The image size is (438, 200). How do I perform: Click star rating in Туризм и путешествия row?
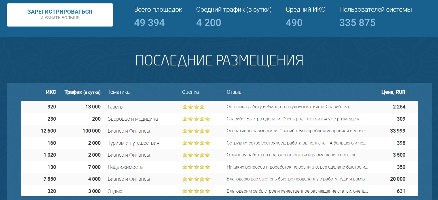coord(196,143)
